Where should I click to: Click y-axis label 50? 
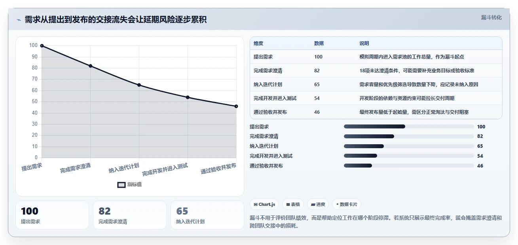click(x=34, y=102)
